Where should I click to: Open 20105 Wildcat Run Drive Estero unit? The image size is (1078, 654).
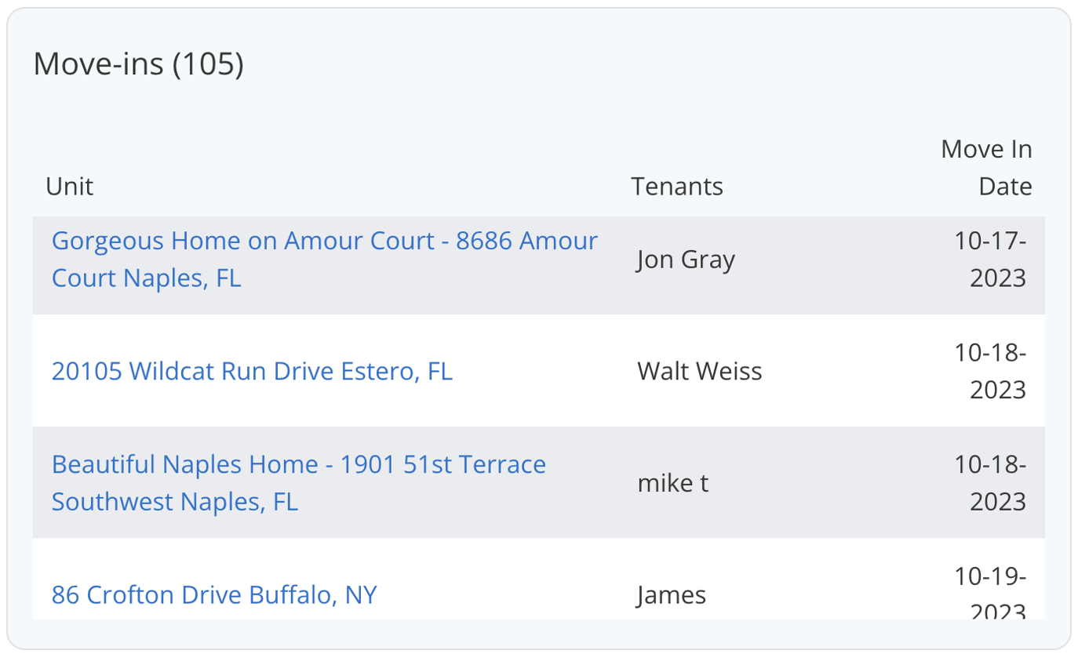(252, 371)
